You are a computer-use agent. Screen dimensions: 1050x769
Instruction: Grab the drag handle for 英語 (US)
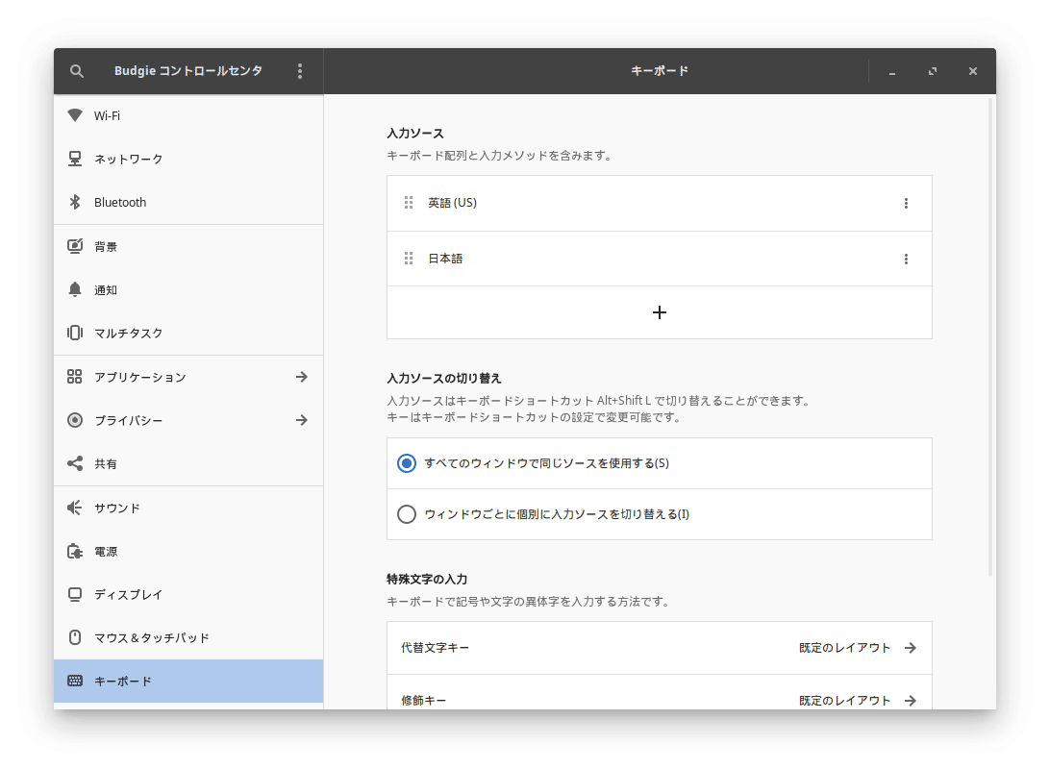coord(409,203)
